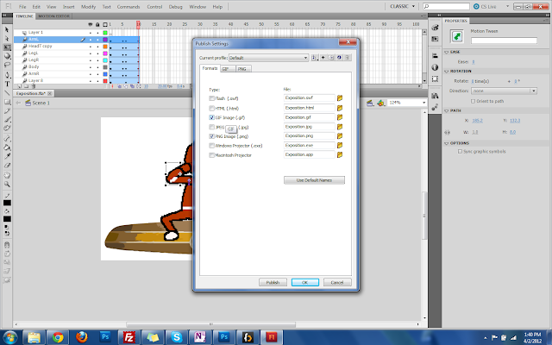Select the Deco tool
Image resolution: width=552 pixels, height=345 pixels.
pos(7,129)
